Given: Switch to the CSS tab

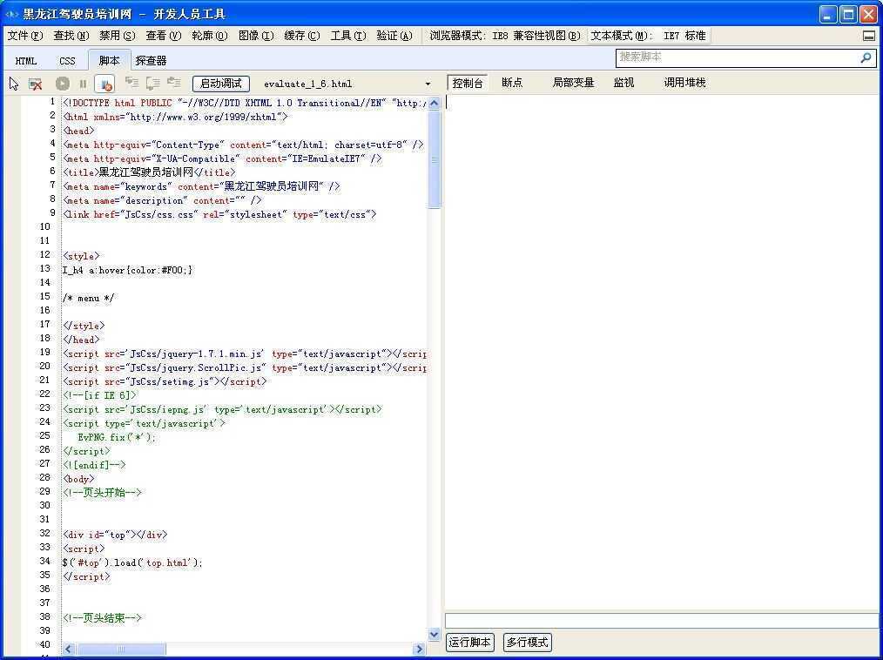Looking at the screenshot, I should 67,61.
